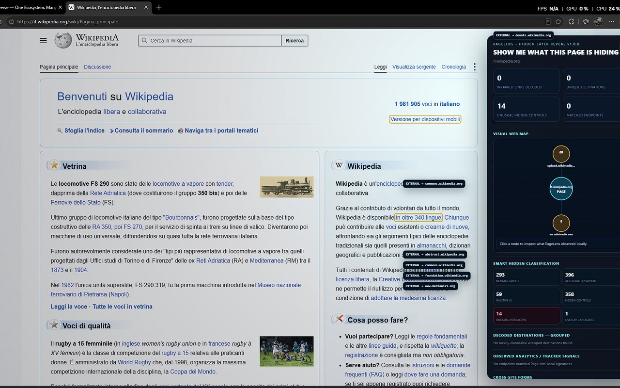Click the Wrapped Links Decoded stat card
Screen dimensions: 620x388
point(527,81)
